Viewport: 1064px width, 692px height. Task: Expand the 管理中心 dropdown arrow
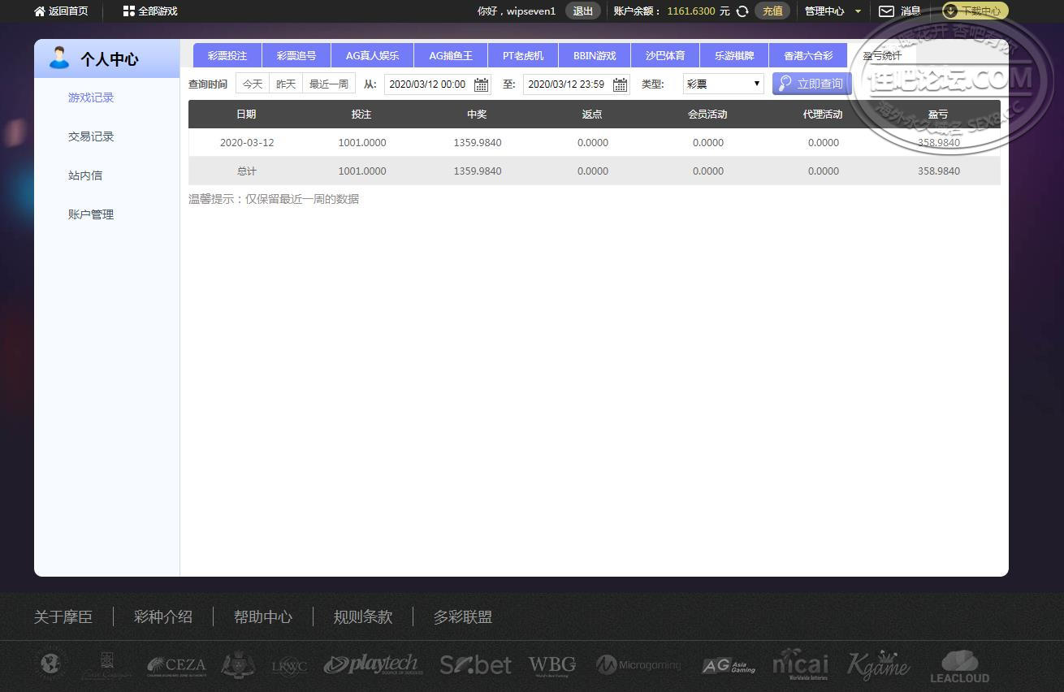[x=858, y=11]
